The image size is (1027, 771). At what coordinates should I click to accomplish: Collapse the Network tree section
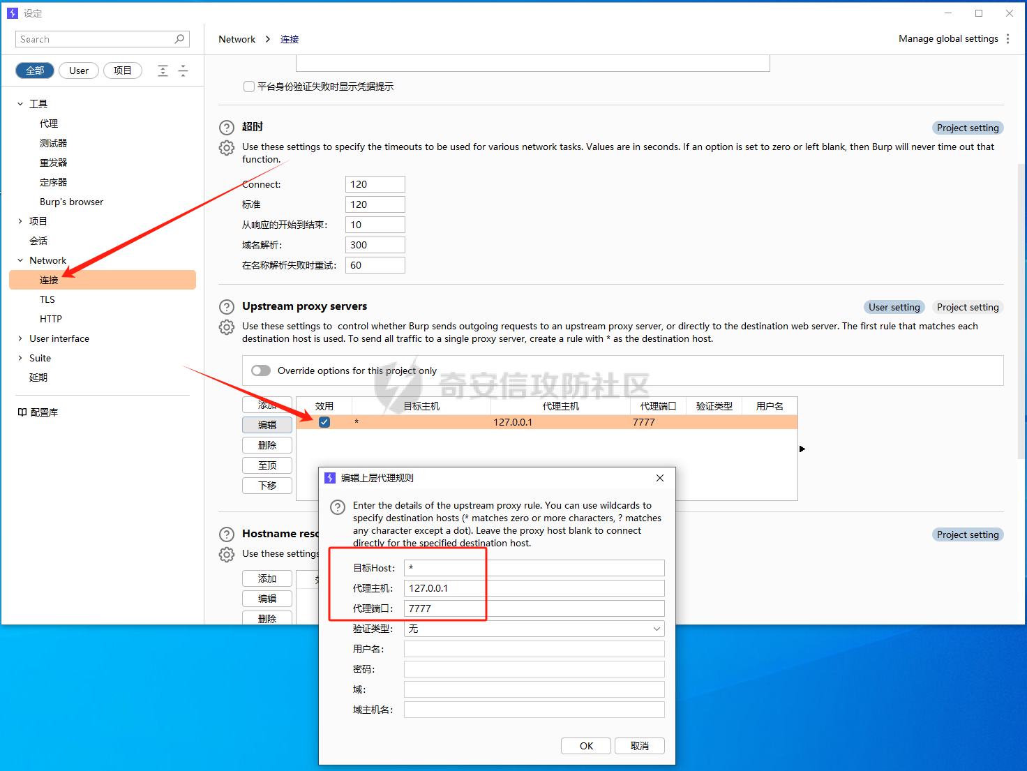click(20, 260)
